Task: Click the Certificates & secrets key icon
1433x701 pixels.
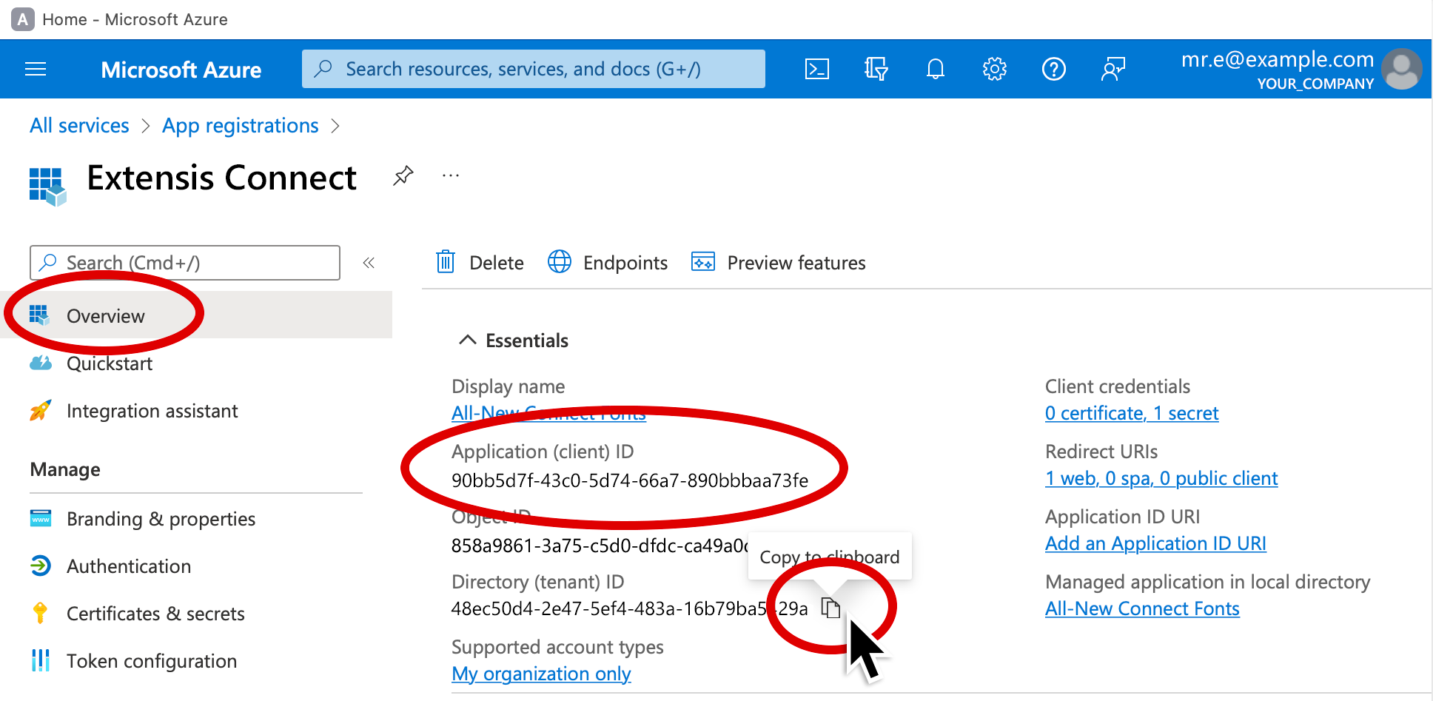Action: tap(40, 613)
